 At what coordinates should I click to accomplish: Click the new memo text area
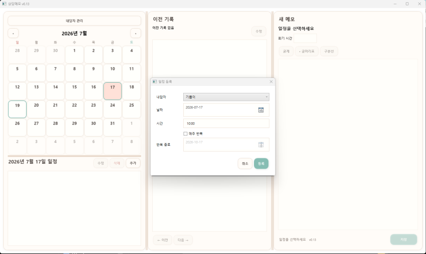click(348, 144)
